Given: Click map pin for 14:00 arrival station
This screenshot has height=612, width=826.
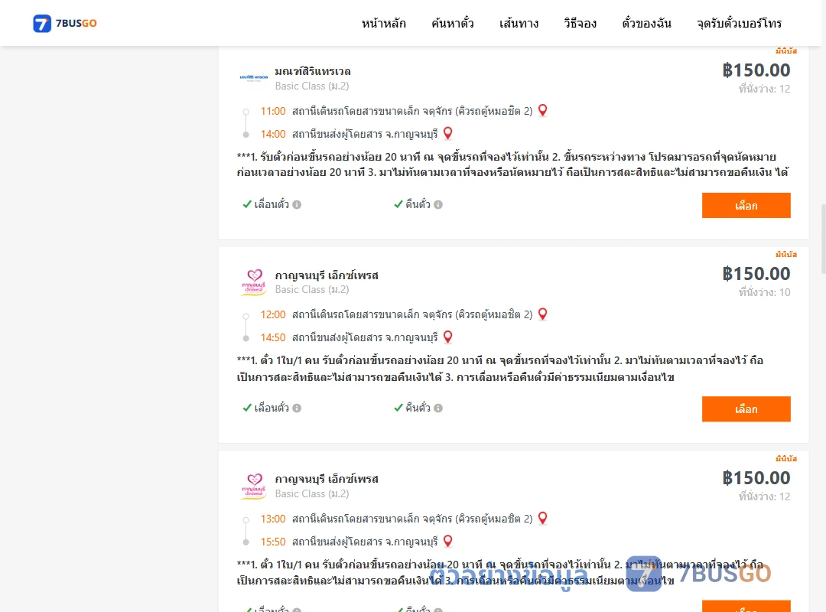Looking at the screenshot, I should click(447, 133).
